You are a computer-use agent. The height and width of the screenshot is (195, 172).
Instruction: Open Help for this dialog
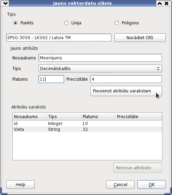(x=20, y=185)
